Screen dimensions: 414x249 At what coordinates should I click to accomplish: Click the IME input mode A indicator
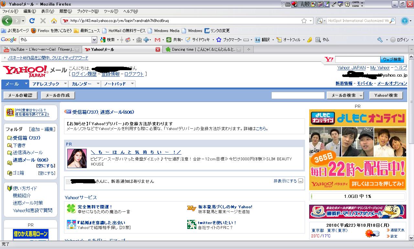[x=303, y=4]
